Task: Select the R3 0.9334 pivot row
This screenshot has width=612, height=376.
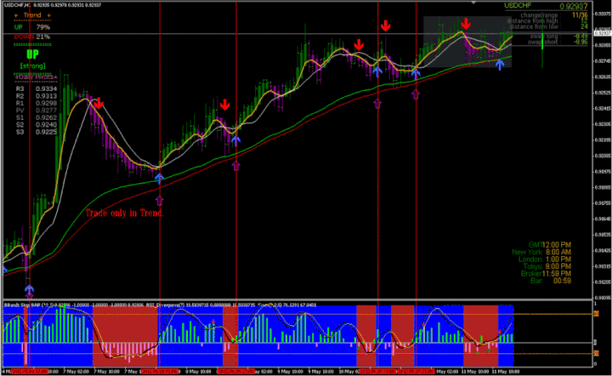Action: pyautogui.click(x=37, y=89)
